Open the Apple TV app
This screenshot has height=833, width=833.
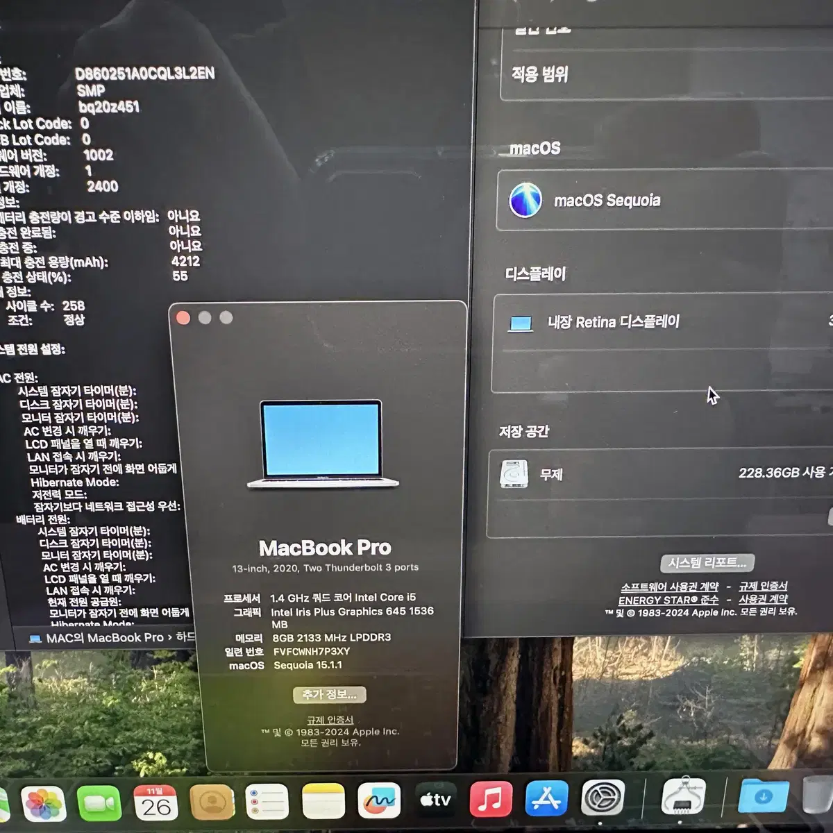pos(435,800)
